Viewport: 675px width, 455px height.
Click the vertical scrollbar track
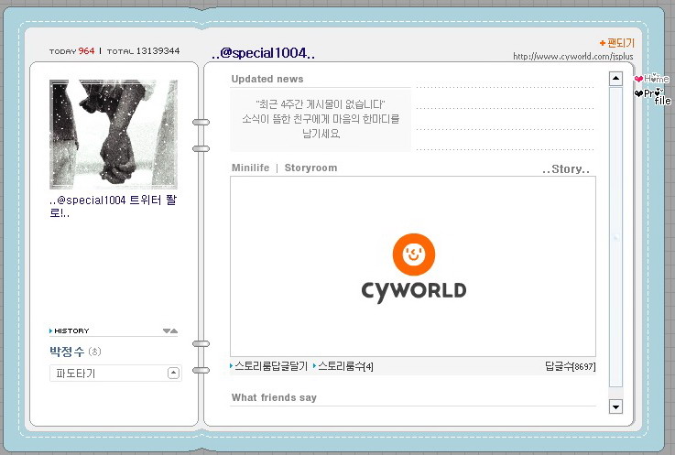(x=615, y=237)
